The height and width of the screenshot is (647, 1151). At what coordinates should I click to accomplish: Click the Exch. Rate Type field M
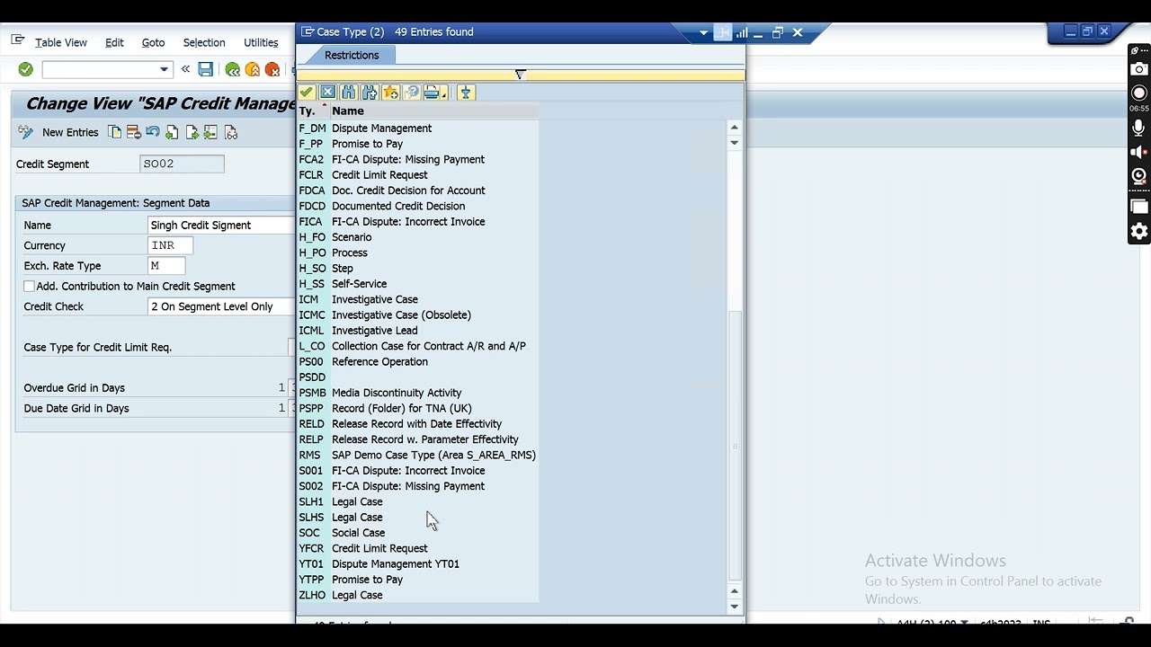click(x=166, y=266)
